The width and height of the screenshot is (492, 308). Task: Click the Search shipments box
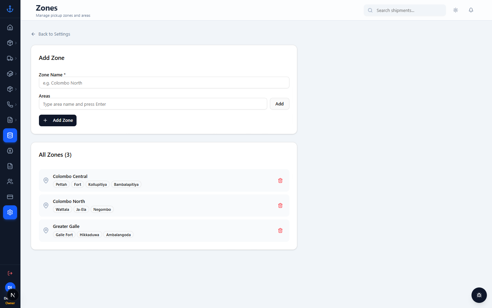click(x=405, y=10)
